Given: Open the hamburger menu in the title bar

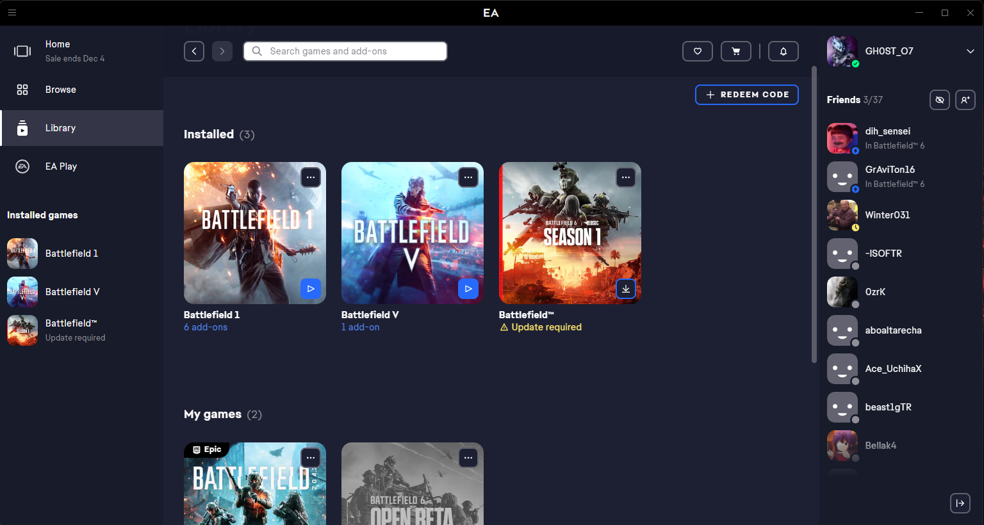Looking at the screenshot, I should tap(12, 12).
